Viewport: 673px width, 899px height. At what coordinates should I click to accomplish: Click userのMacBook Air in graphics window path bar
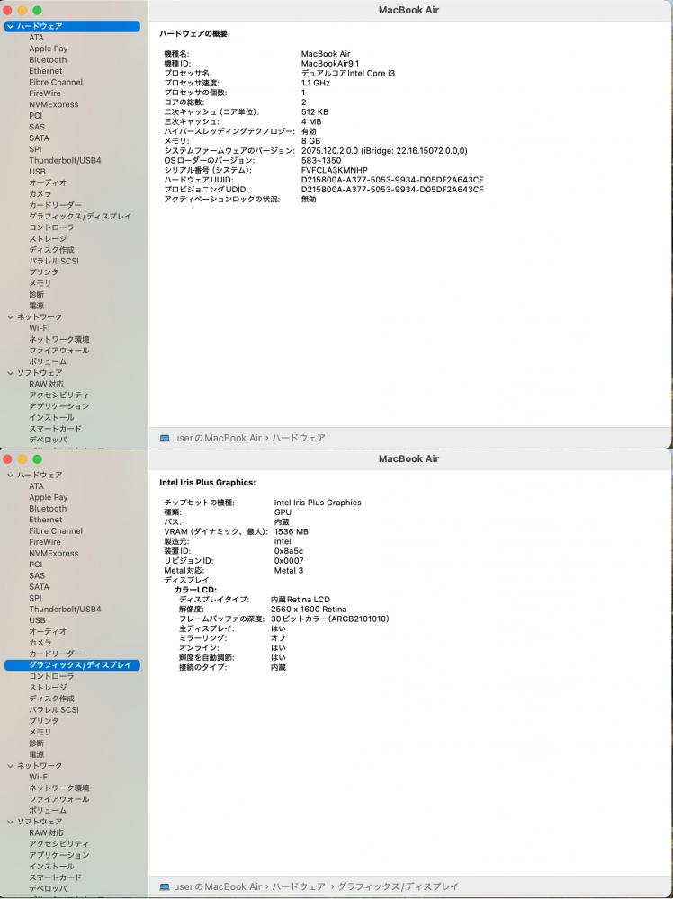218,887
